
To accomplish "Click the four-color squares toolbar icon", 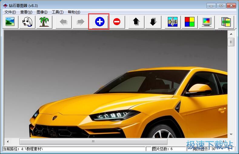I will click(x=190, y=22).
